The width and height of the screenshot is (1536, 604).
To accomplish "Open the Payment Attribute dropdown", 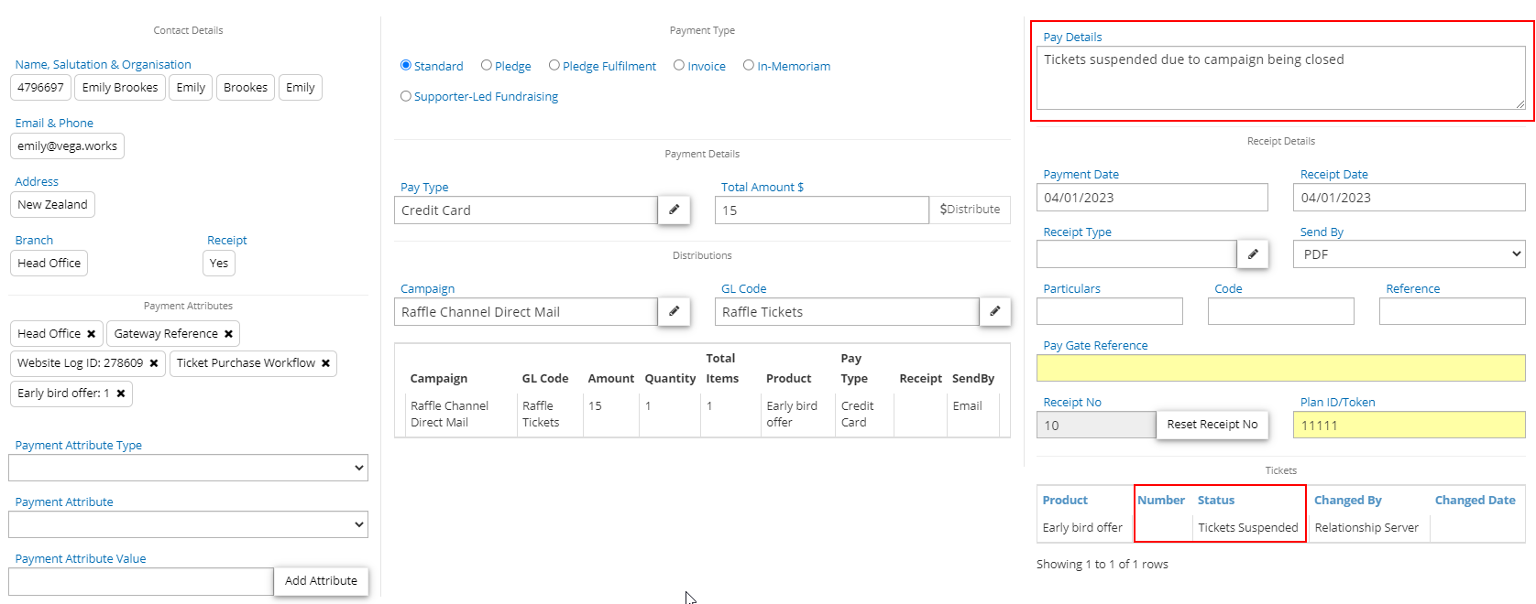I will point(188,524).
